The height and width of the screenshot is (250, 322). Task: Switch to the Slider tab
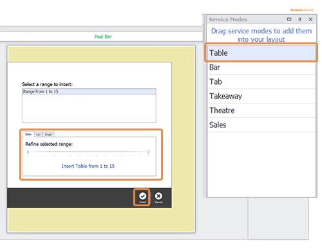[x=28, y=134]
